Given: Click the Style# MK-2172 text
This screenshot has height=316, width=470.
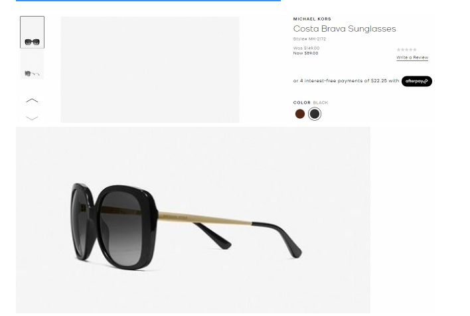Looking at the screenshot, I should coord(309,39).
